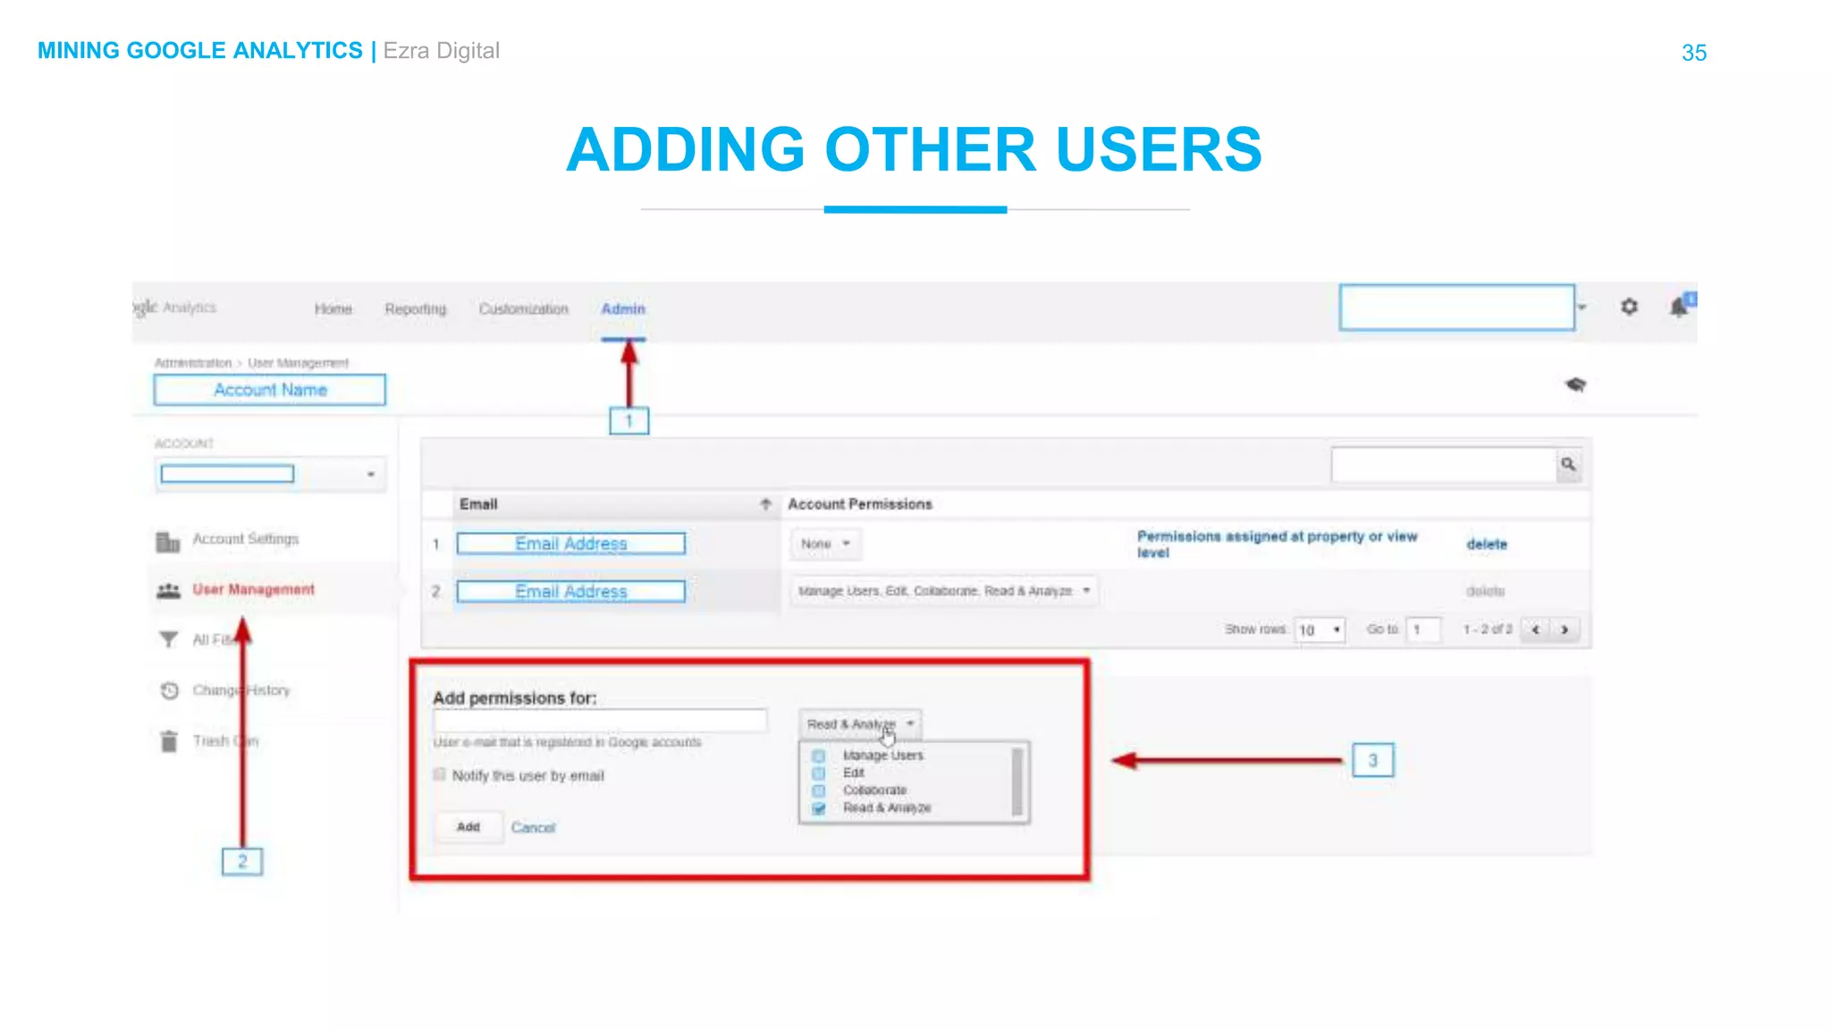Sort the Email column with the arrow icon
1831x1030 pixels.
(x=765, y=504)
